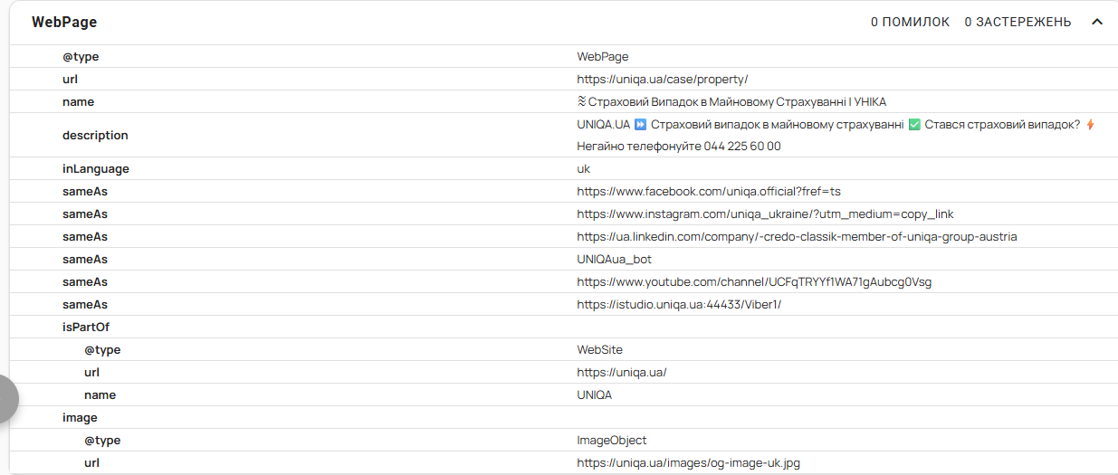Click the description property label
This screenshot has width=1118, height=475.
coord(95,135)
